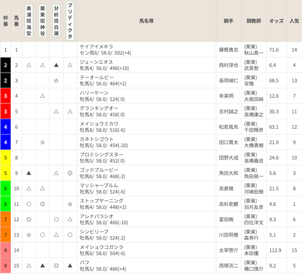Click the circle 白瀬 mark for アレナパラシオ
The image size is (302, 274).
pyautogui.click(x=56, y=219)
